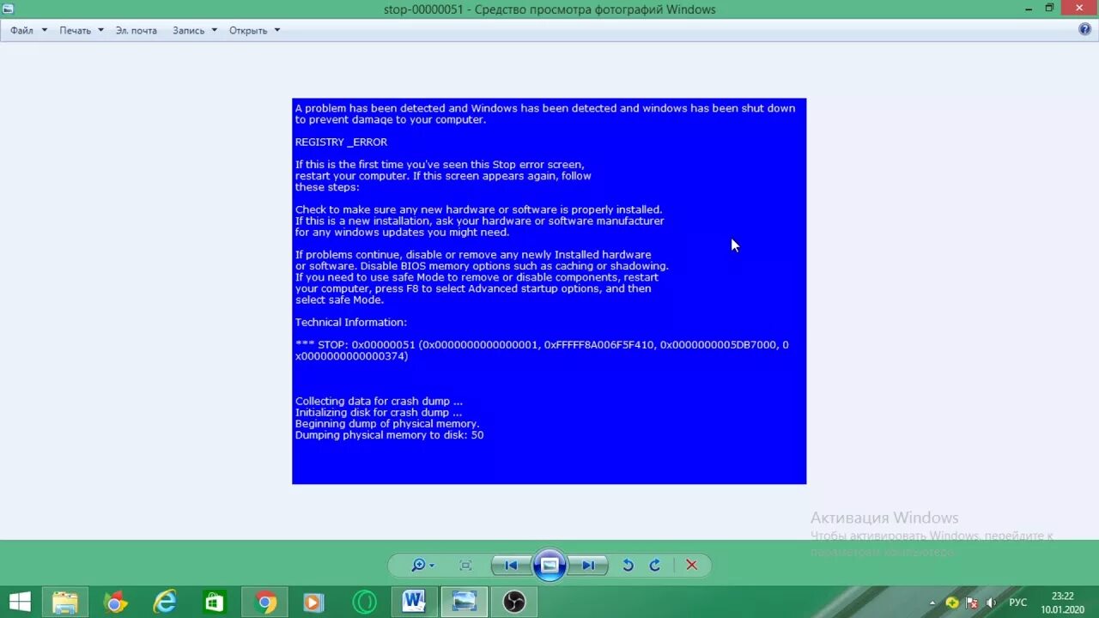The height and width of the screenshot is (618, 1099).
Task: Fit image to actual size
Action: pos(465,565)
